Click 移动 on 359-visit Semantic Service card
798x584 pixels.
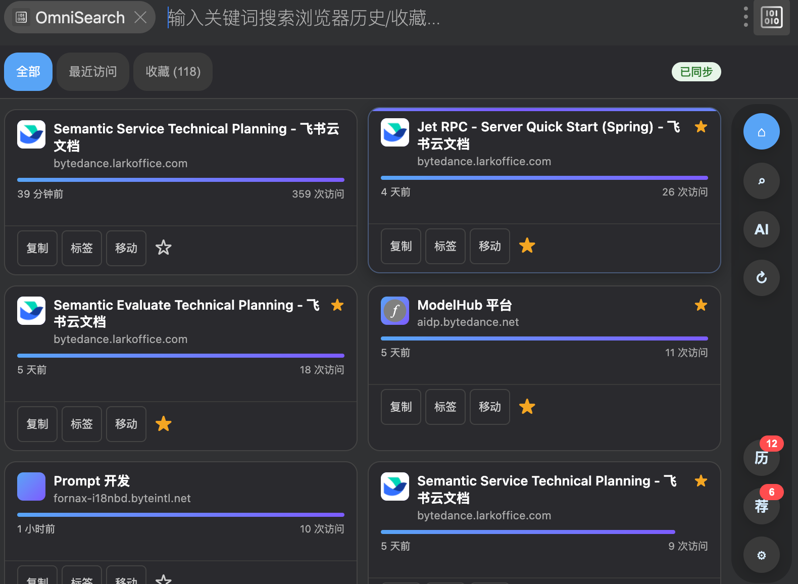[x=126, y=248]
